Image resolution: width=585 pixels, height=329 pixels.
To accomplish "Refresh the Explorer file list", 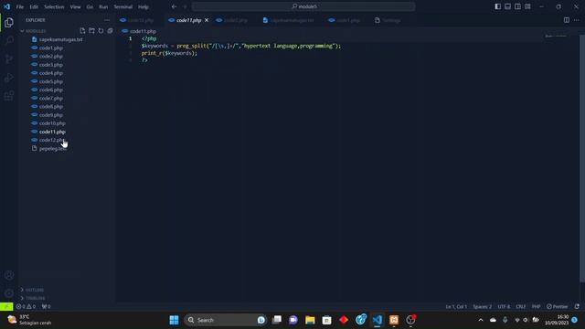I will click(x=101, y=31).
